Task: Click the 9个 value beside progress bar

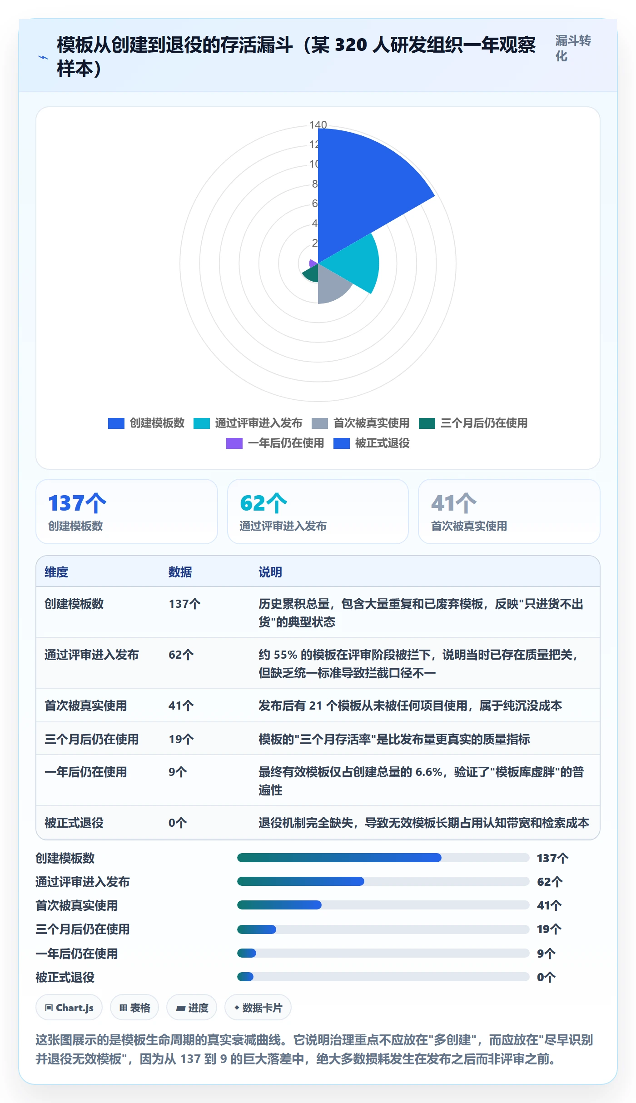Action: [546, 954]
